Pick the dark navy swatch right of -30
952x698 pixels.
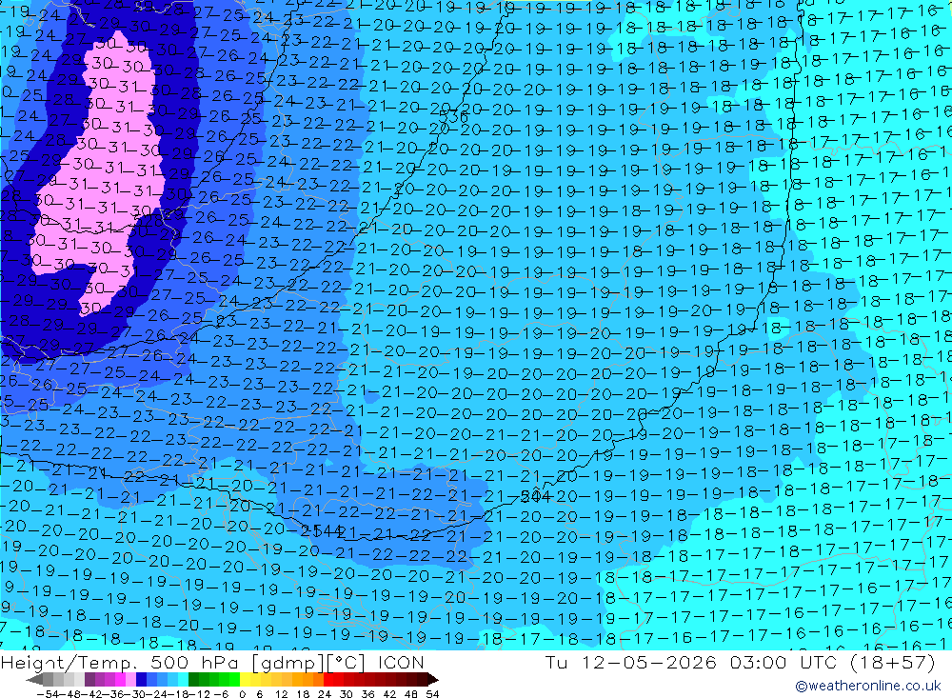coord(141,680)
